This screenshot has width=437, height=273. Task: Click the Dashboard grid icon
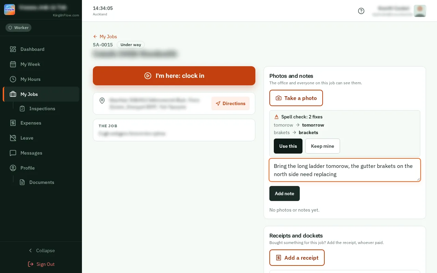click(13, 49)
